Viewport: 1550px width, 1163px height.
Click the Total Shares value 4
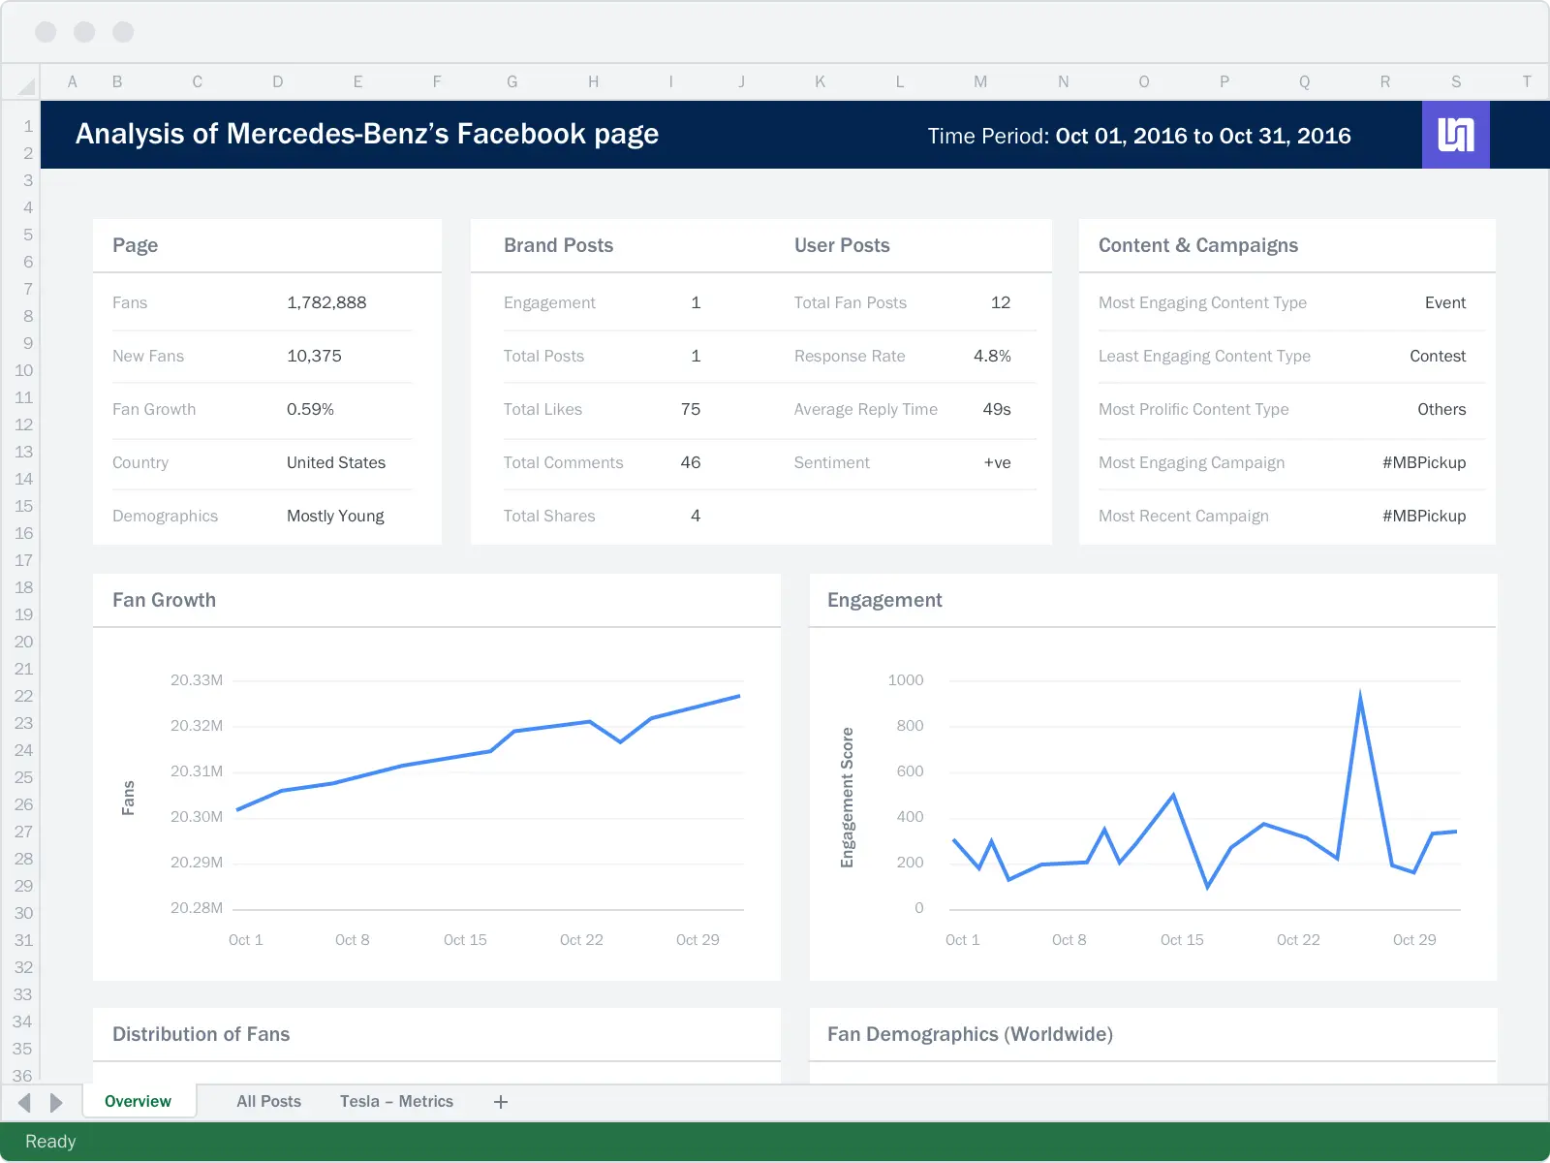click(x=696, y=516)
